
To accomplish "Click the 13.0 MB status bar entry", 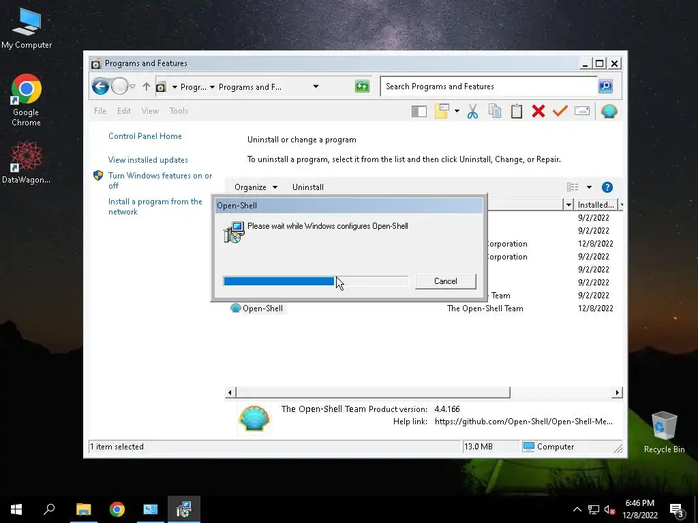I will [478, 447].
